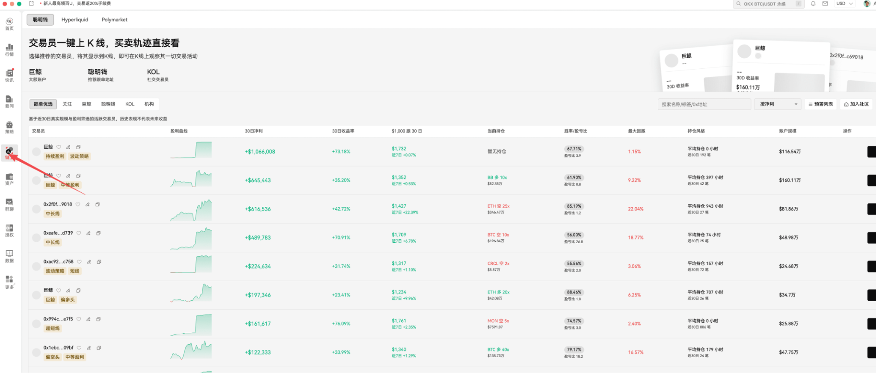The width and height of the screenshot is (876, 373).
Task: Select the 跟单优选 filter tab
Action: pyautogui.click(x=43, y=104)
